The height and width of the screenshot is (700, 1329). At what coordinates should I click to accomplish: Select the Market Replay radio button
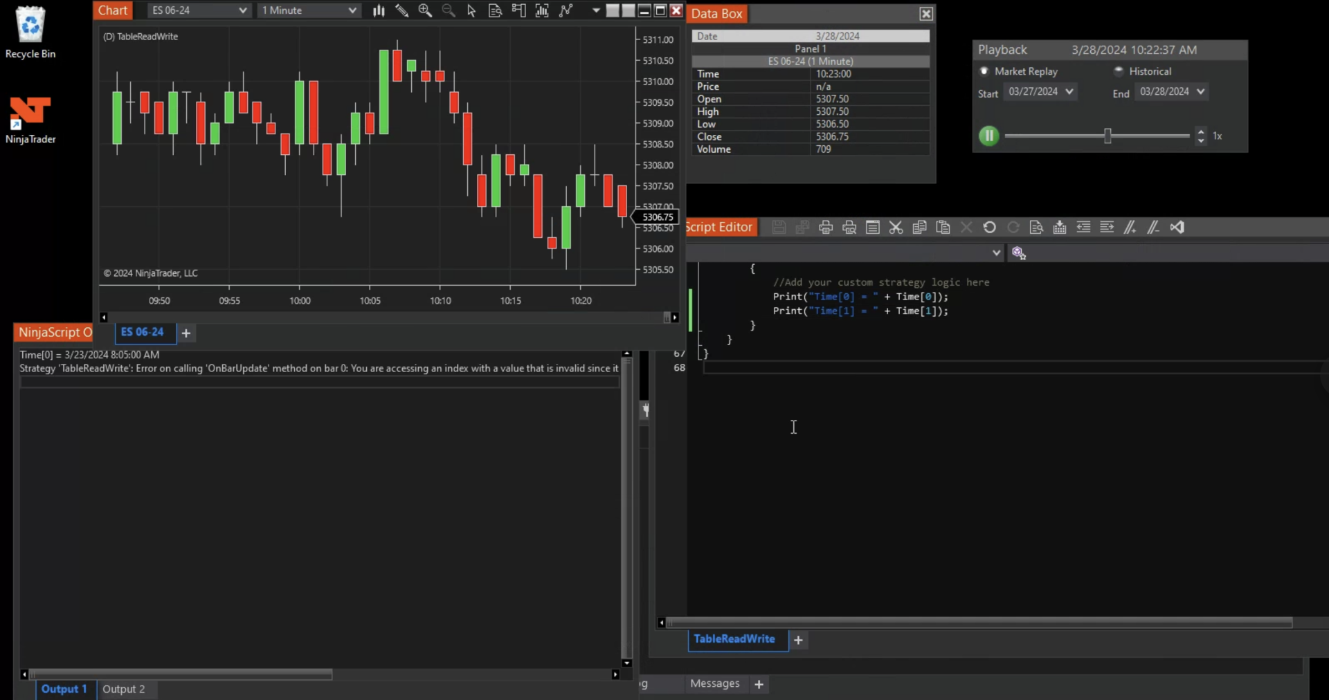(984, 71)
